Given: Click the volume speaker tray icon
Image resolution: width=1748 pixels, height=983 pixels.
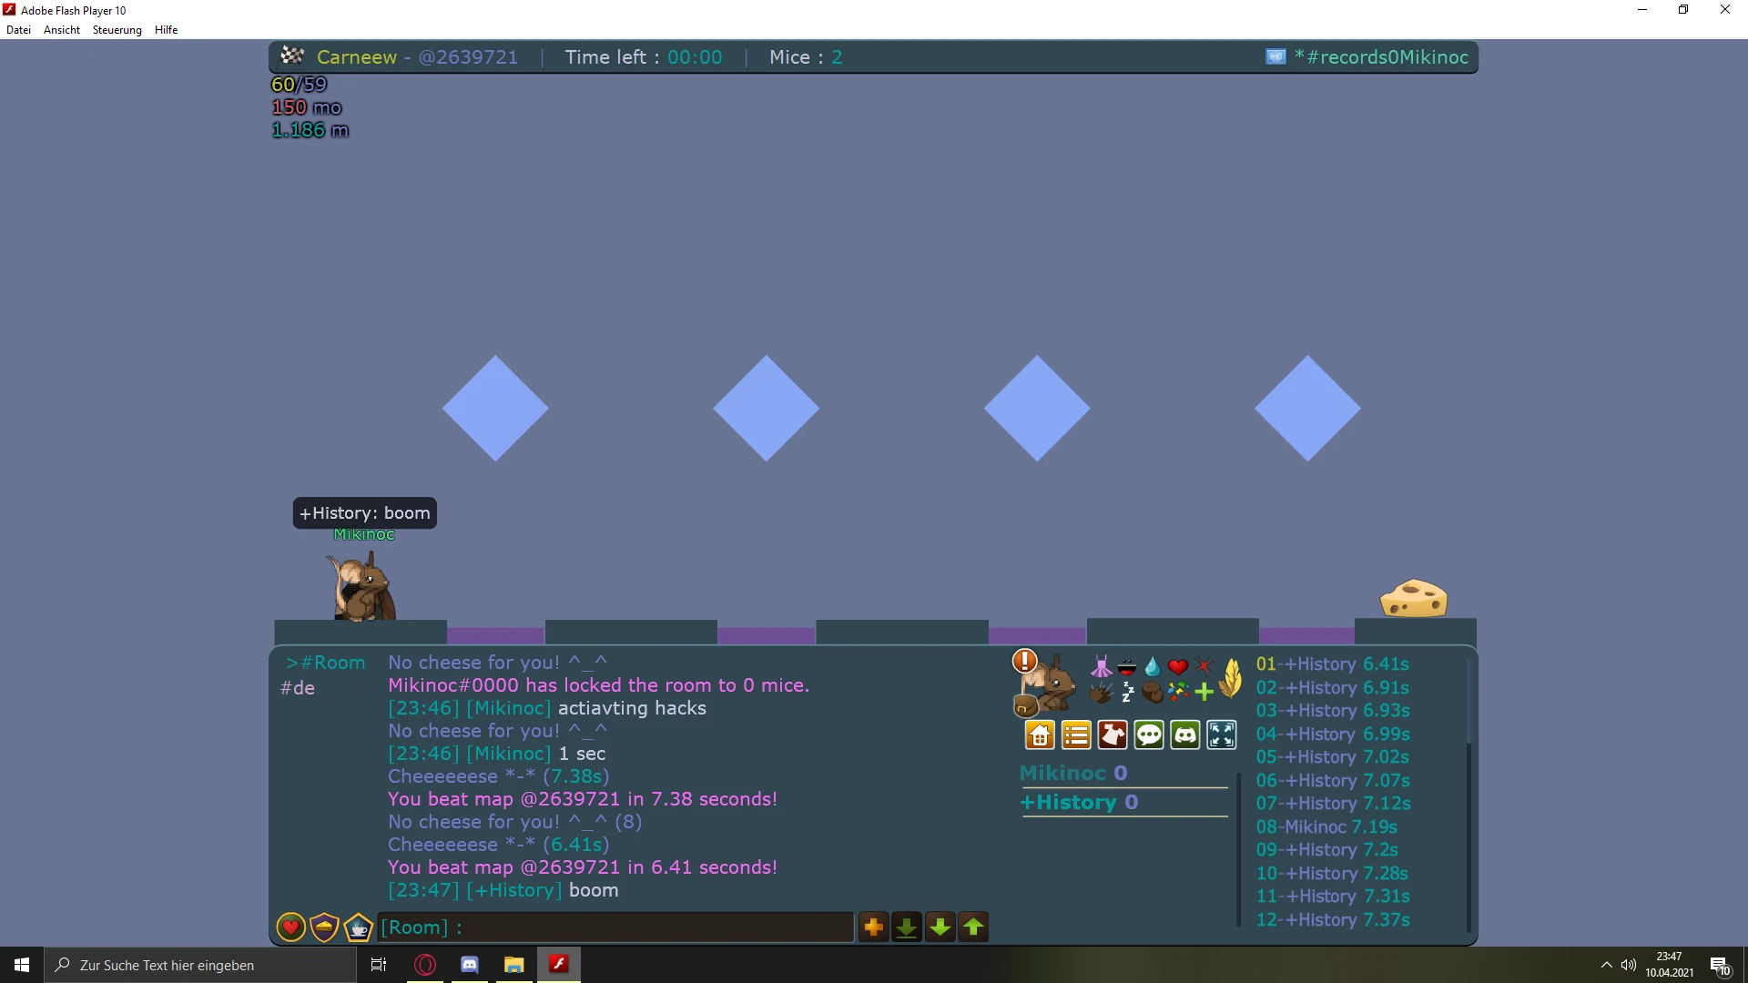Looking at the screenshot, I should (1629, 965).
